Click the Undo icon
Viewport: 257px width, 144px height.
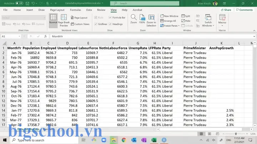(x=33, y=3)
